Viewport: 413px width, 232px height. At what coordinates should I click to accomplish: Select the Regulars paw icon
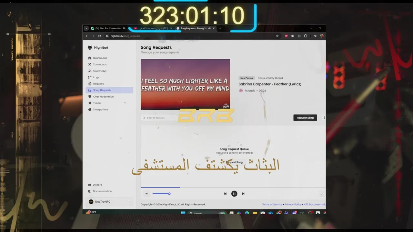click(90, 84)
